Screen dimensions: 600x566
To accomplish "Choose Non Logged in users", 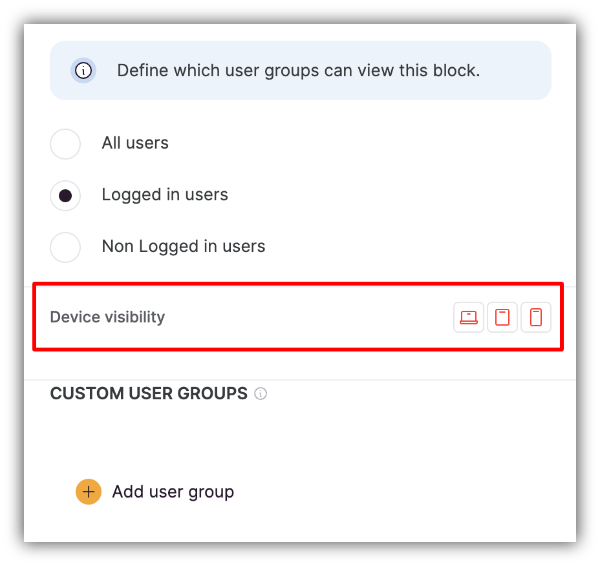I will 65,247.
